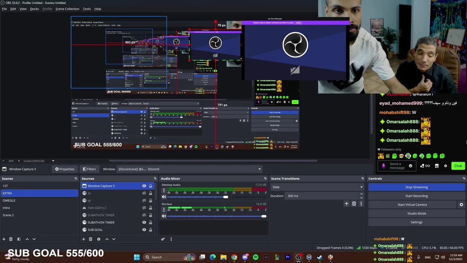Viewport: 467px width, 263px height.
Task: Open source properties gear in the Sources toolbar
Action: pyautogui.click(x=99, y=239)
